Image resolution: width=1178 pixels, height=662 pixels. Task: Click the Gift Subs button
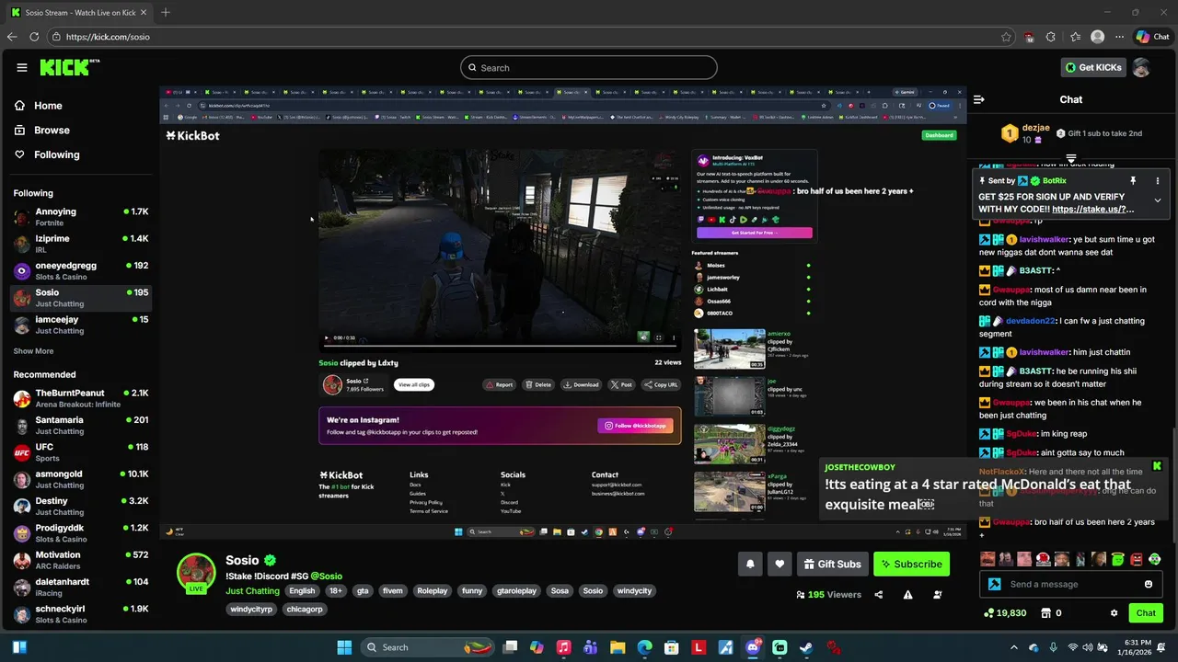832,564
